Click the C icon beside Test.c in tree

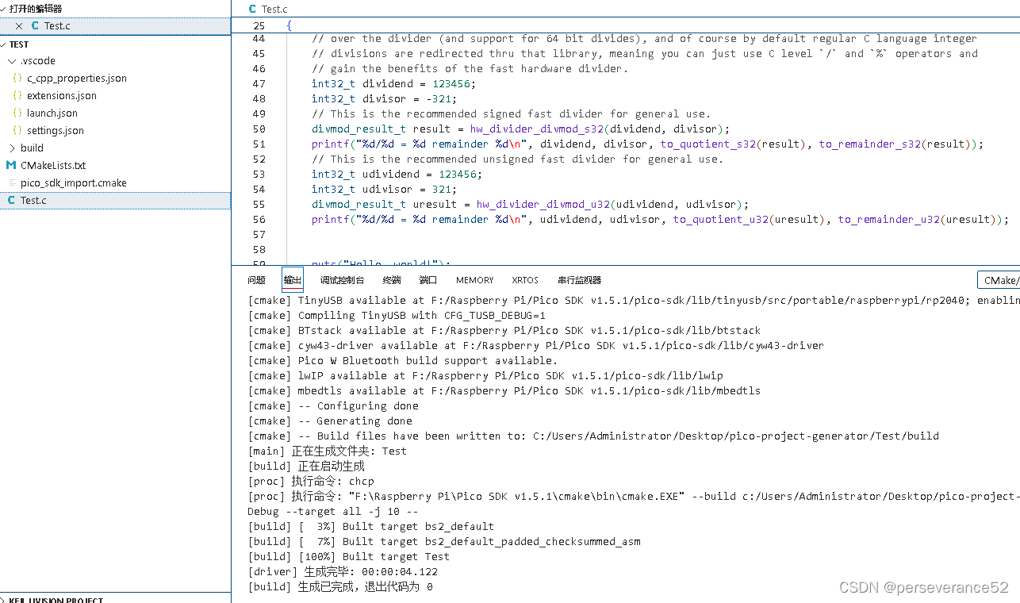tap(11, 201)
